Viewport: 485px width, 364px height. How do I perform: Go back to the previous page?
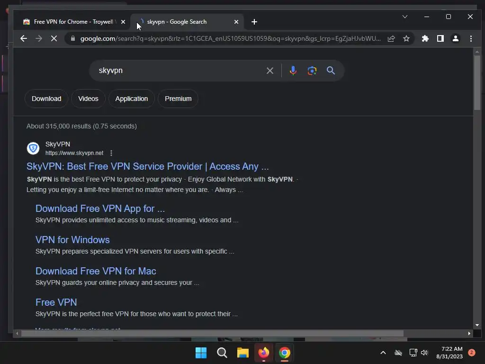click(x=24, y=38)
